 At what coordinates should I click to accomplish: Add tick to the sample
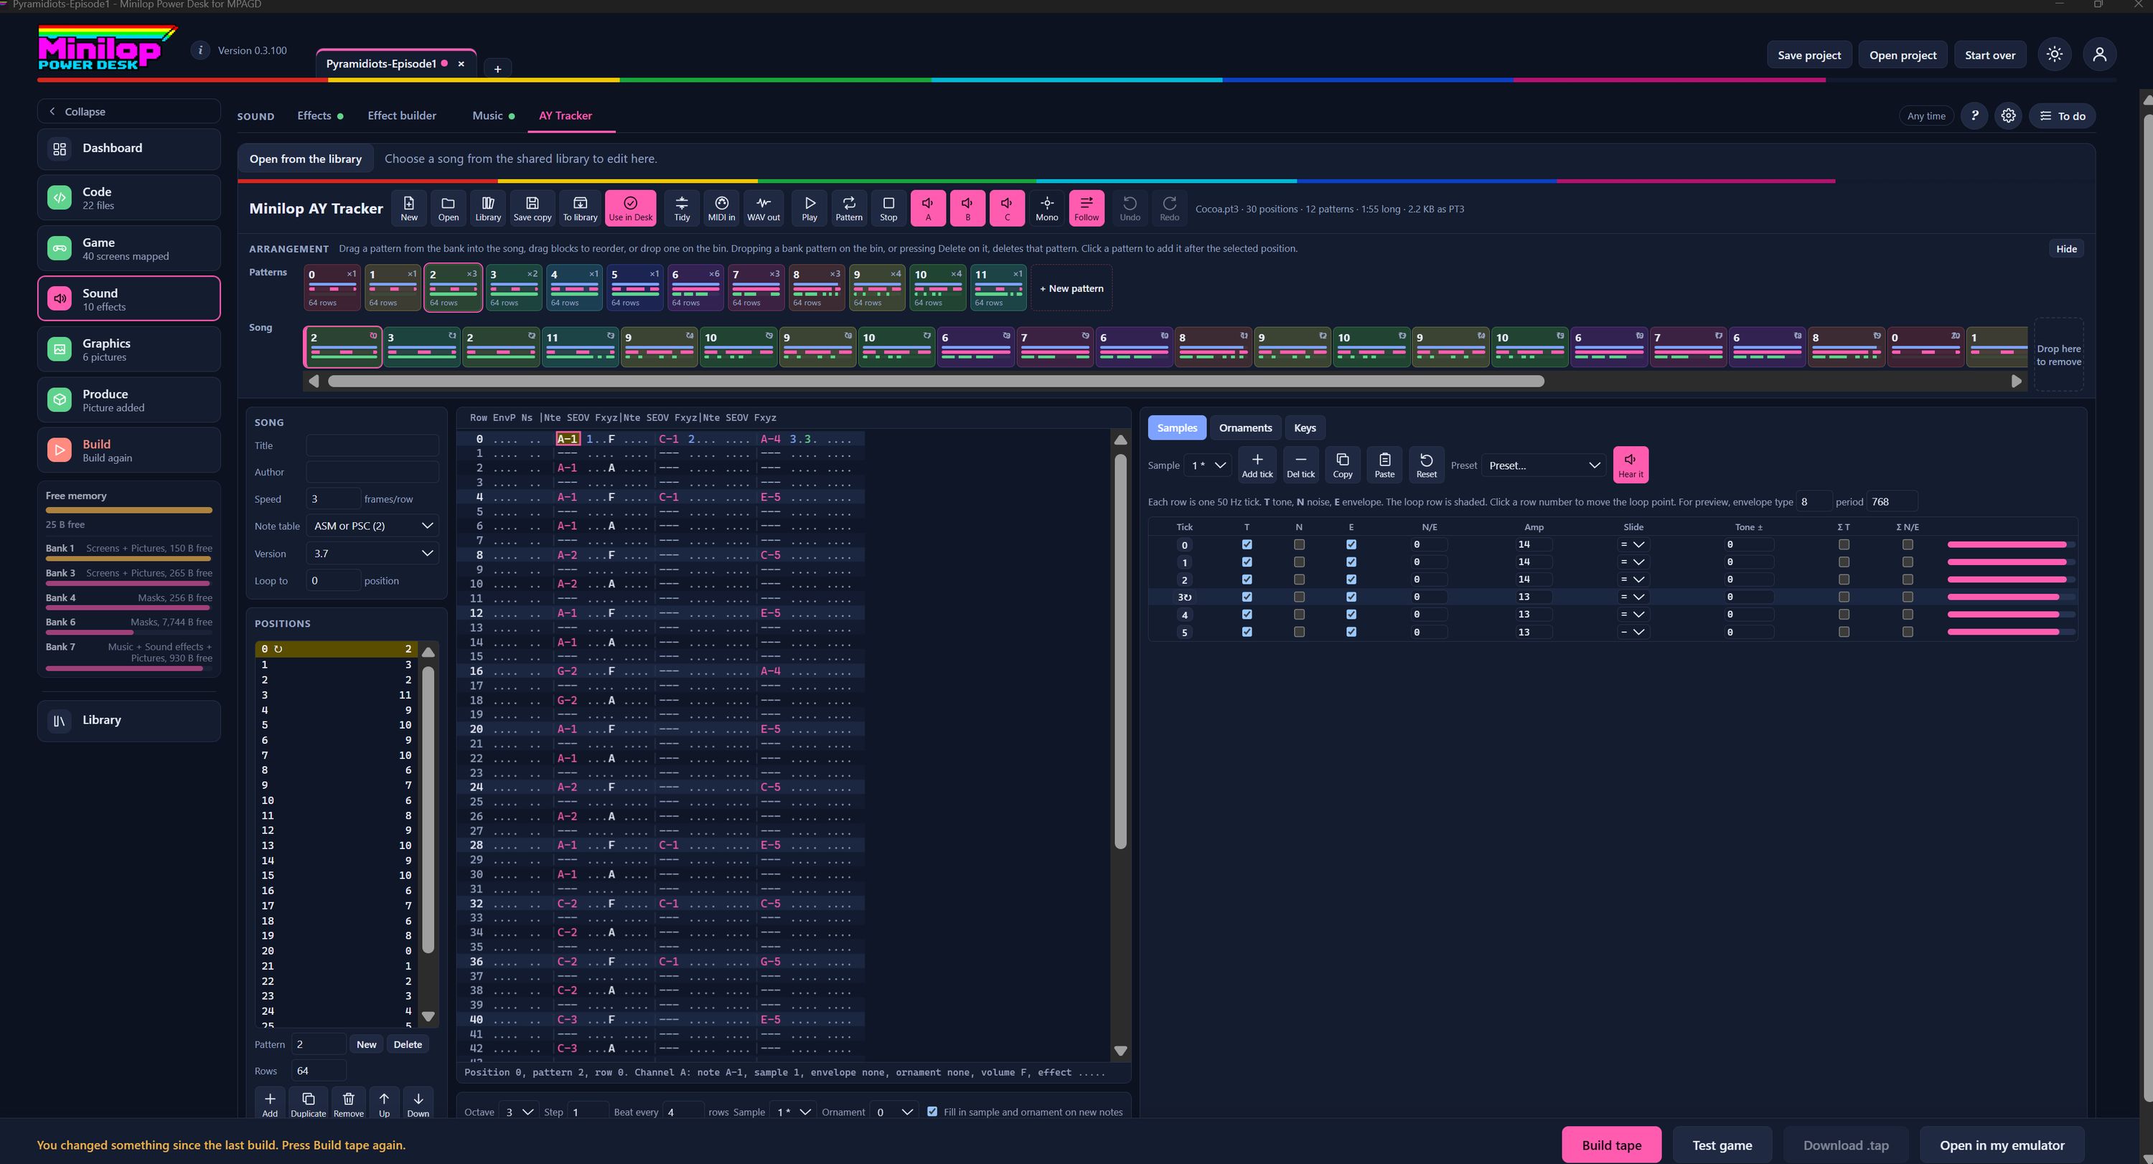click(x=1257, y=464)
